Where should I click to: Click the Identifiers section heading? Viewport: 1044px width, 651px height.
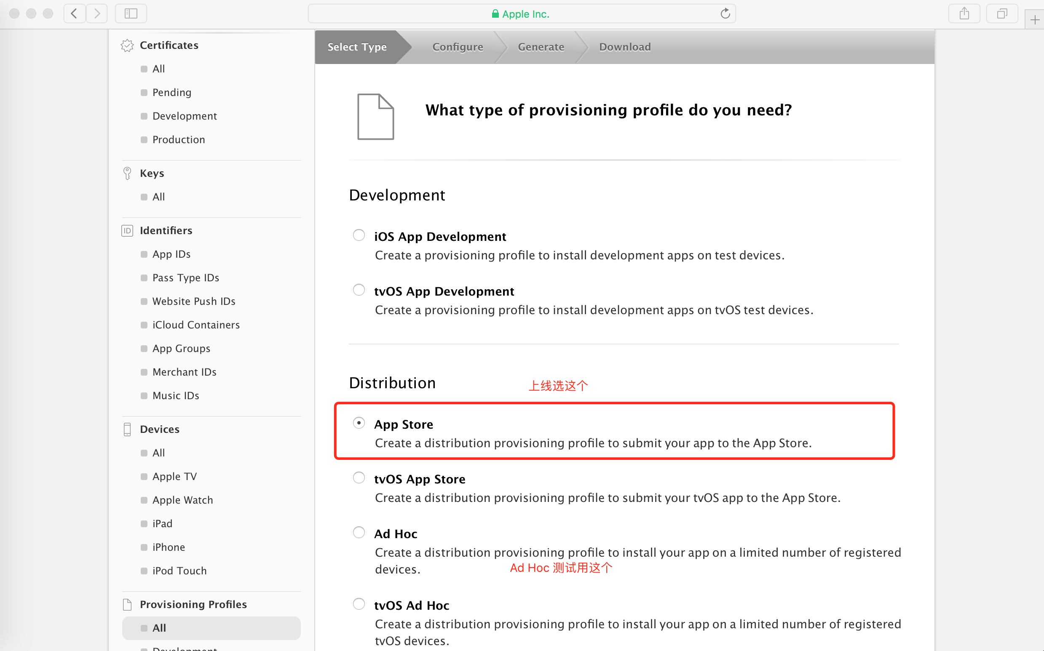(166, 231)
